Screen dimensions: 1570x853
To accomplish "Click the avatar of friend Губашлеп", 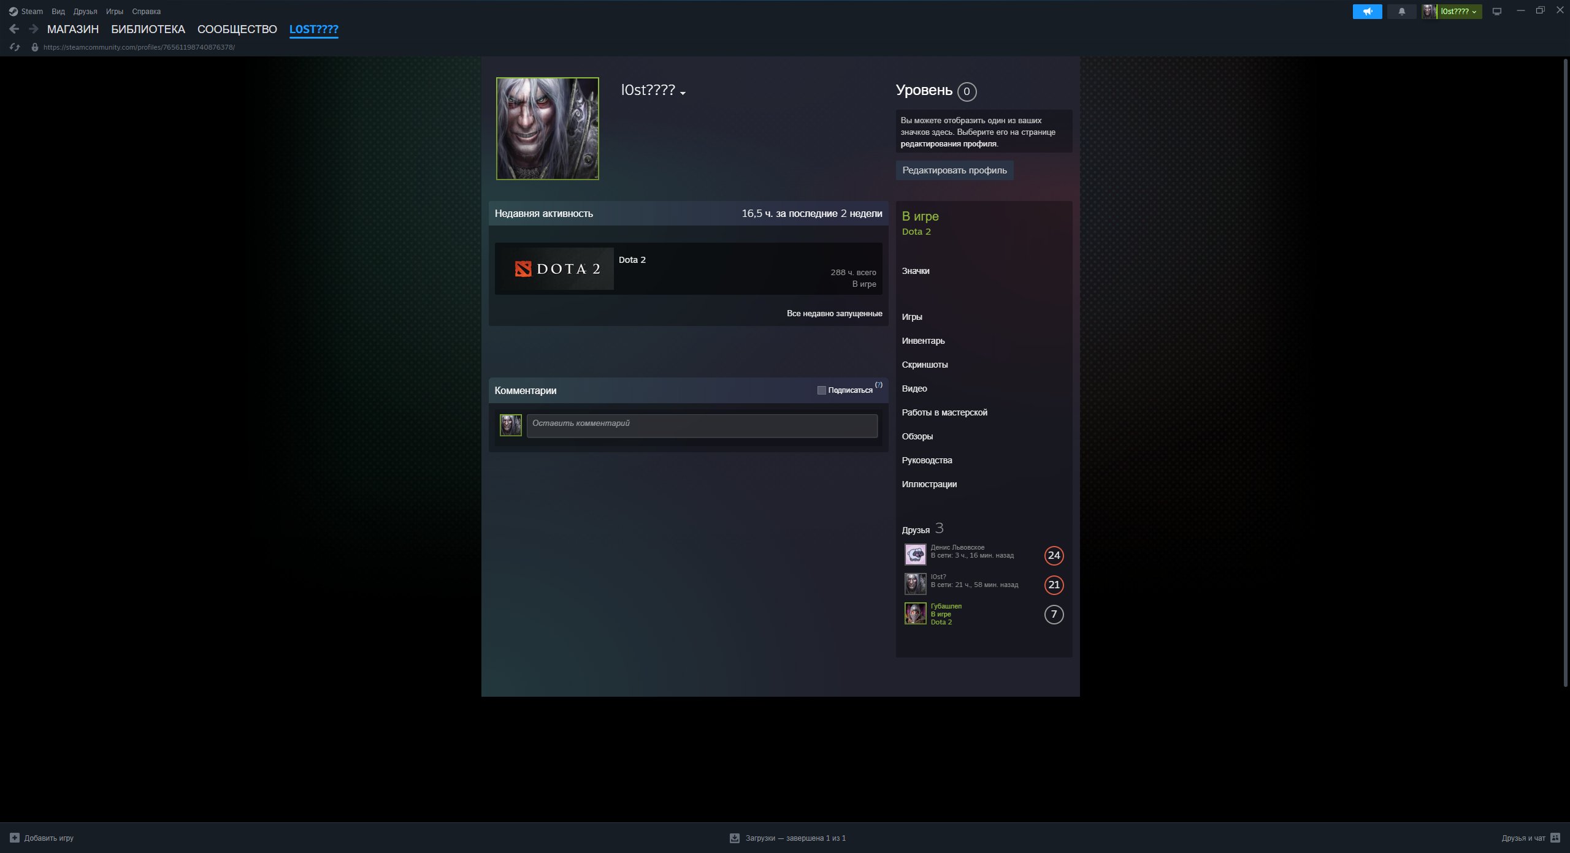I will pos(915,613).
